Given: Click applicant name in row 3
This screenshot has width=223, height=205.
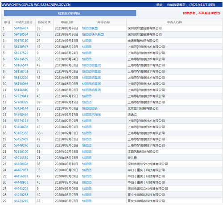Looking at the screenshot, I should pyautogui.click(x=143, y=41).
